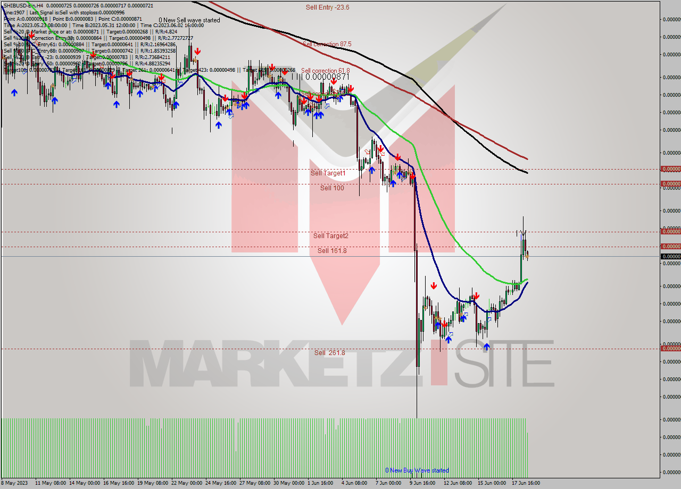681x489 pixels.
Task: Click the 'Sell 161.8' level label
Action: pos(333,251)
